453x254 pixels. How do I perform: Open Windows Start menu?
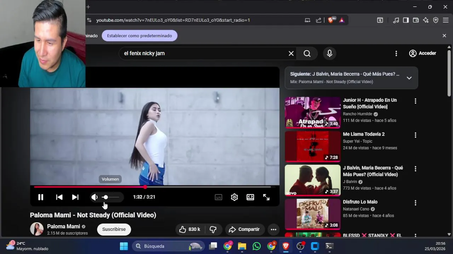124,246
